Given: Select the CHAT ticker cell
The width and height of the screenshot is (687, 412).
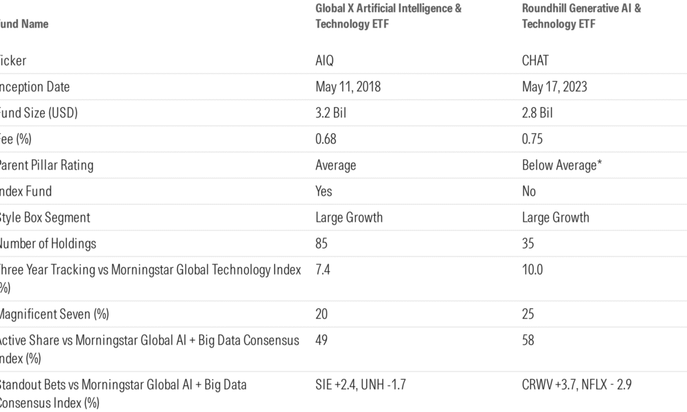Looking at the screenshot, I should pyautogui.click(x=535, y=60).
